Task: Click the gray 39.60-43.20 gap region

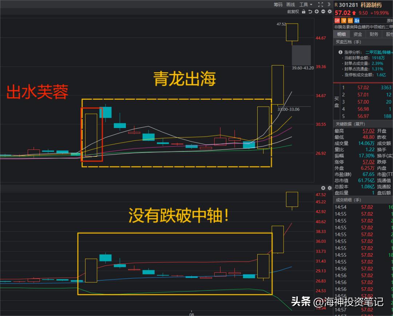Action: point(301,55)
